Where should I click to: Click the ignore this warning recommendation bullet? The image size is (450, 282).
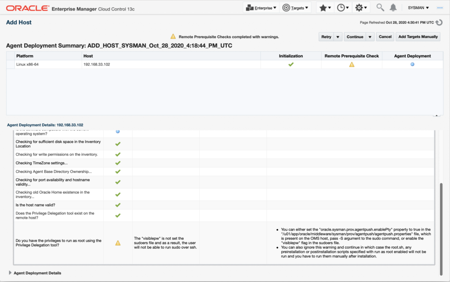pyautogui.click(x=353, y=252)
